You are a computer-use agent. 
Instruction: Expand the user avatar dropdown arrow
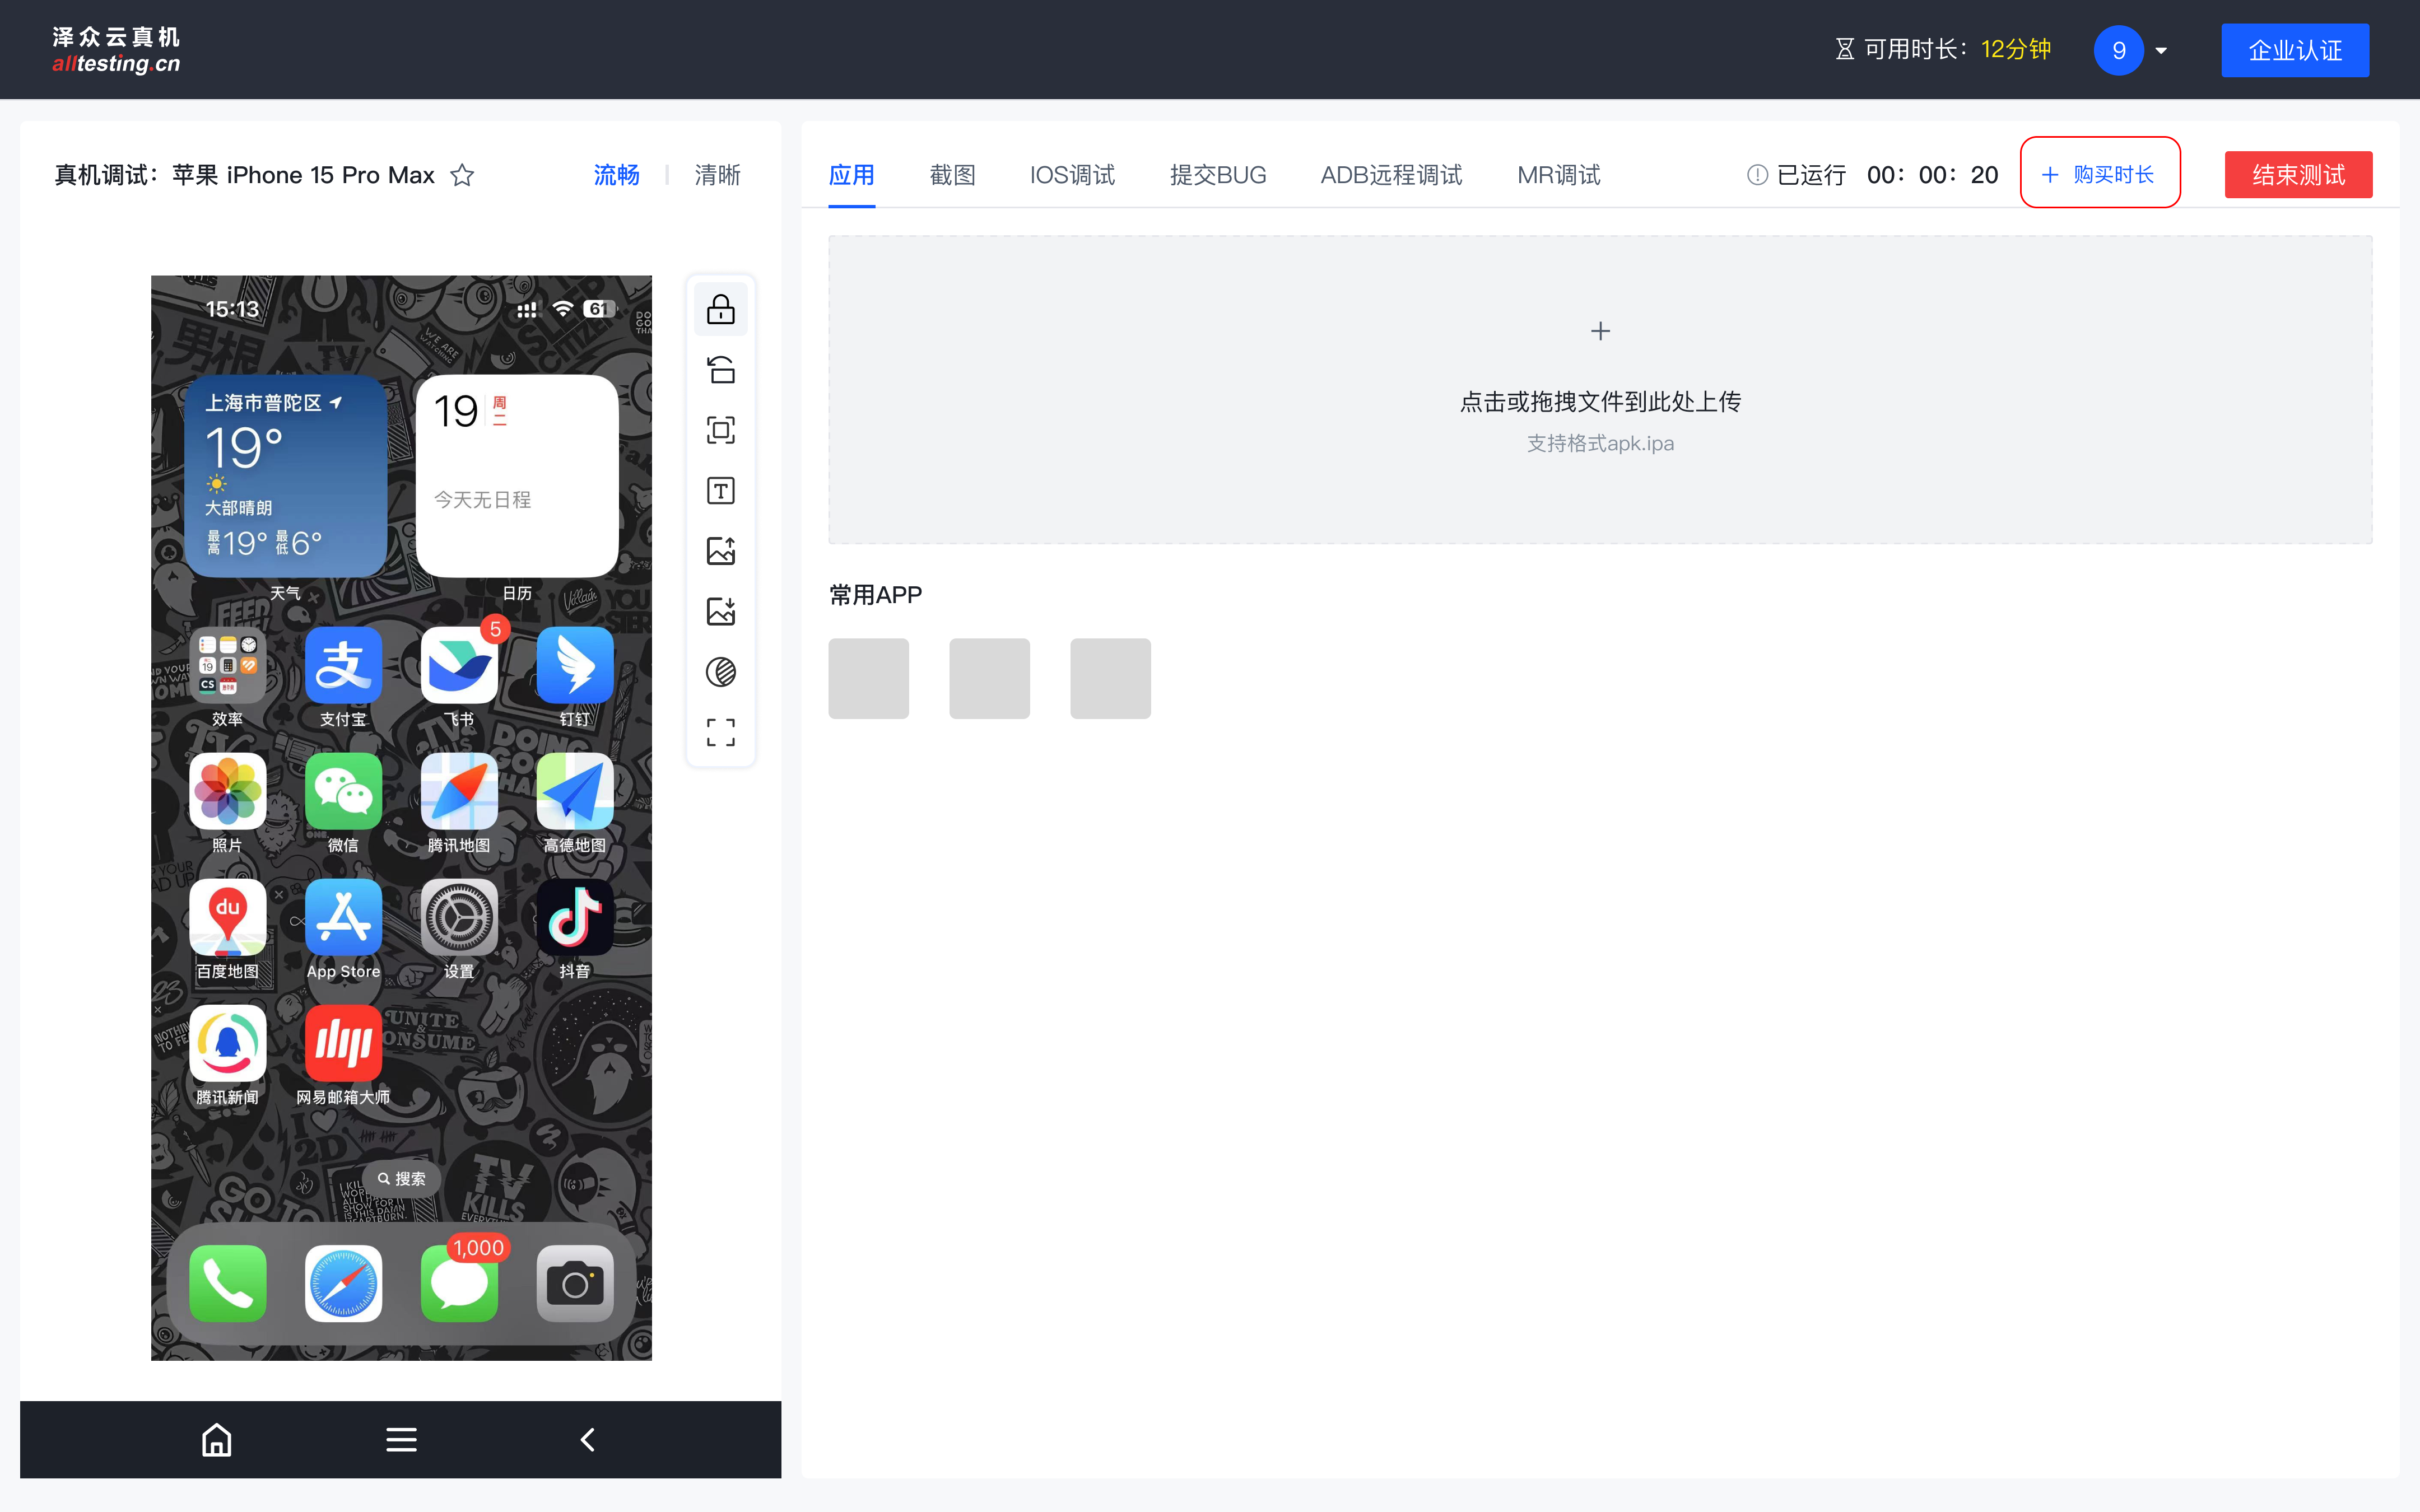pyautogui.click(x=2161, y=51)
